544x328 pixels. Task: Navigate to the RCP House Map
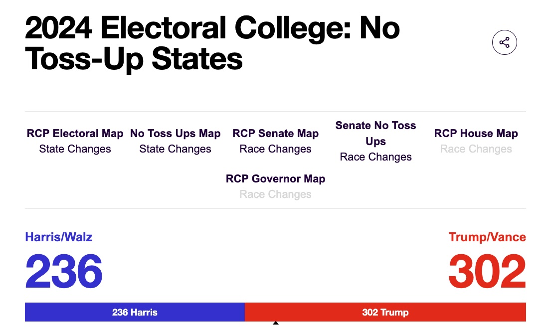pyautogui.click(x=476, y=134)
